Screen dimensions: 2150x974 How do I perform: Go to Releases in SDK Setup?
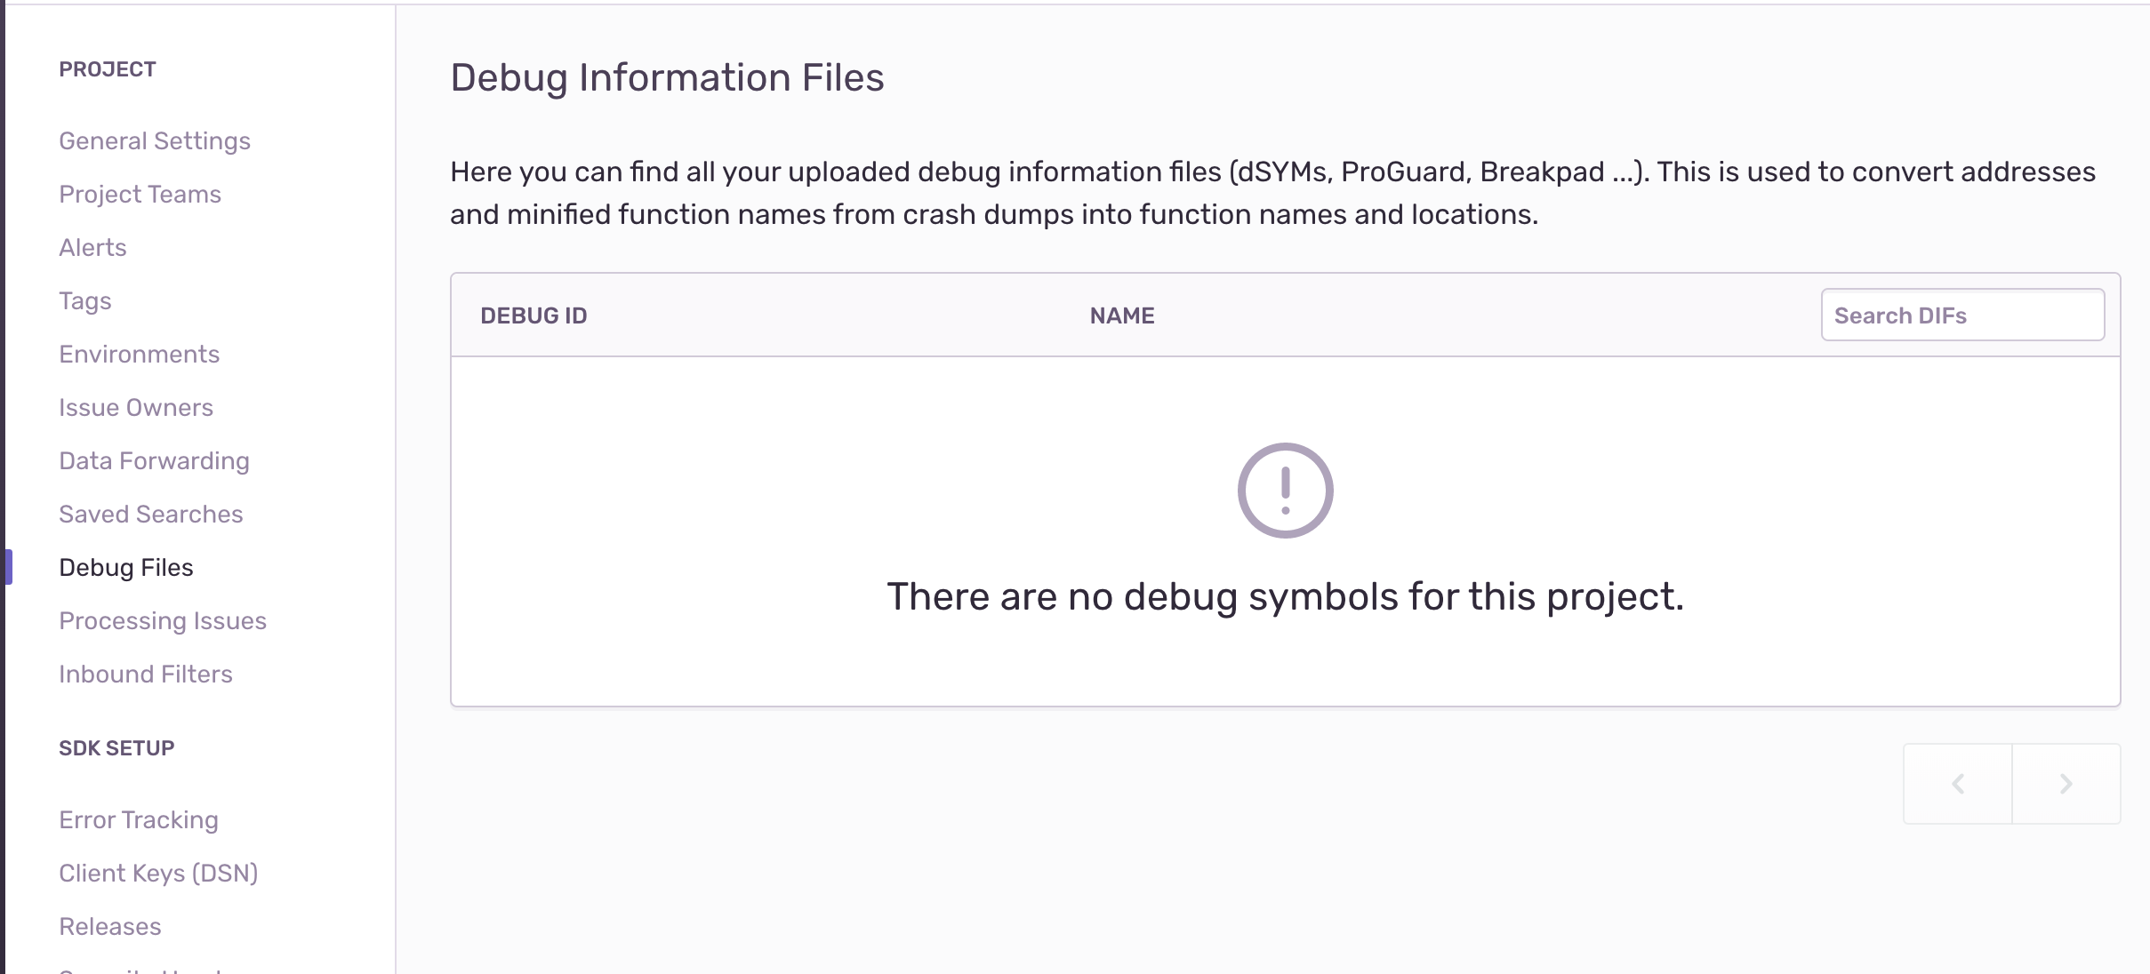pyautogui.click(x=110, y=927)
